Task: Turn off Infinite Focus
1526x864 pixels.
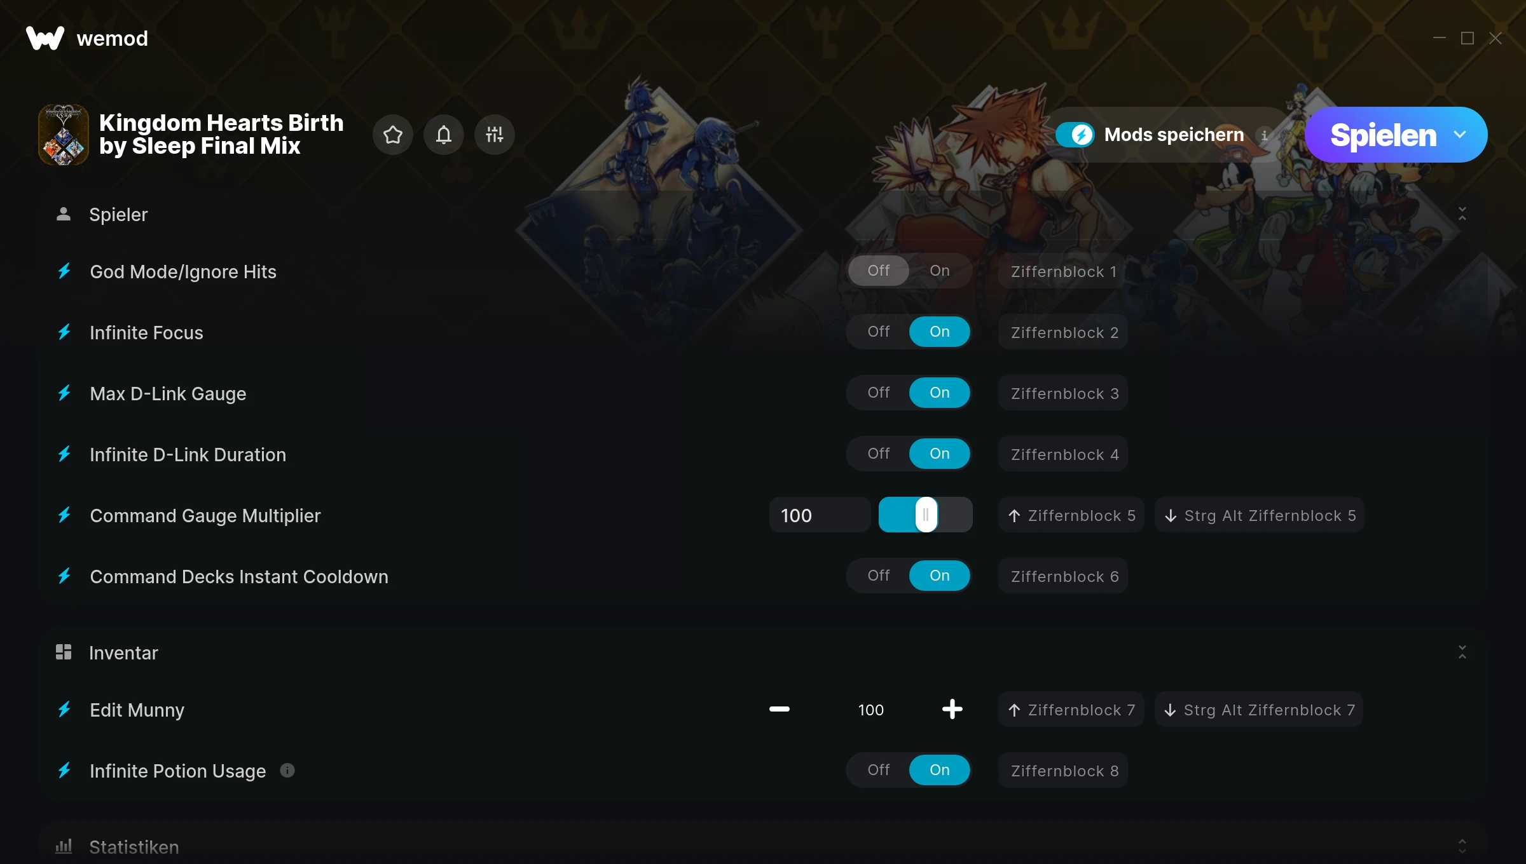Action: 879,332
